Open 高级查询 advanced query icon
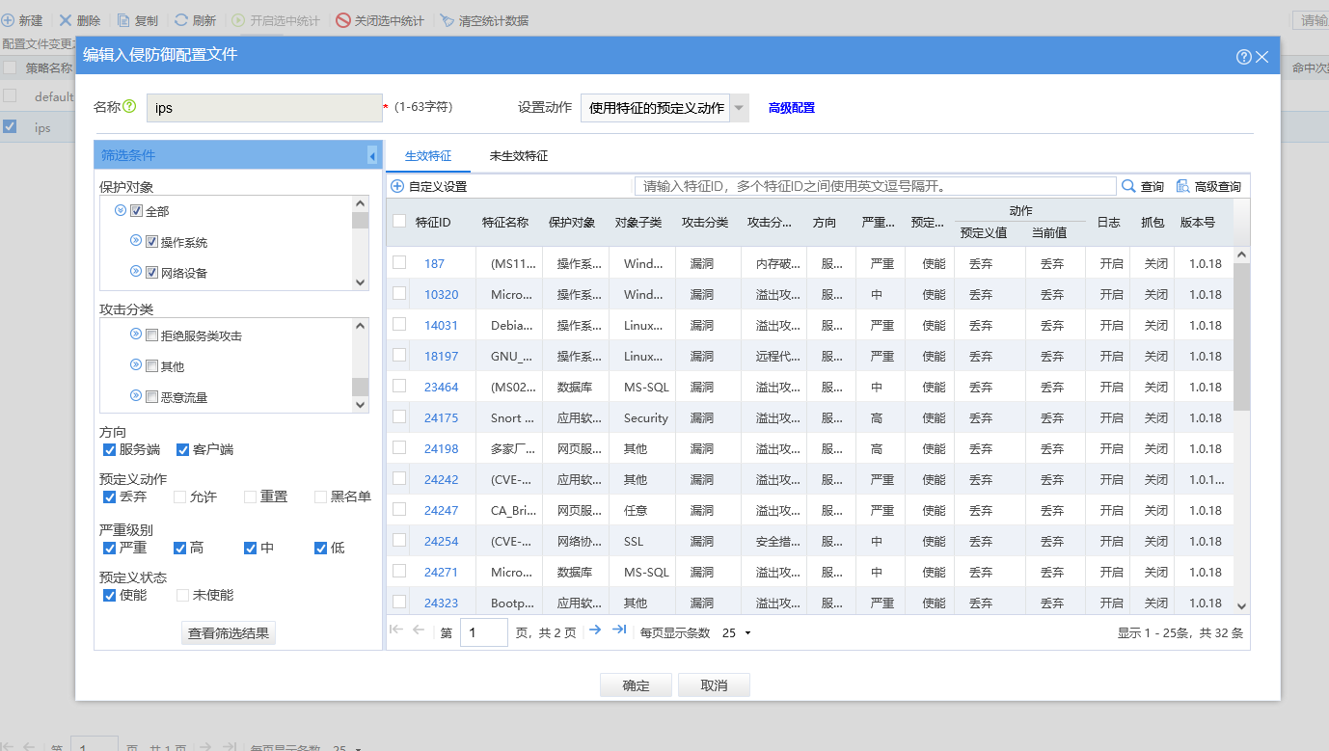The width and height of the screenshot is (1329, 751). click(x=1182, y=186)
